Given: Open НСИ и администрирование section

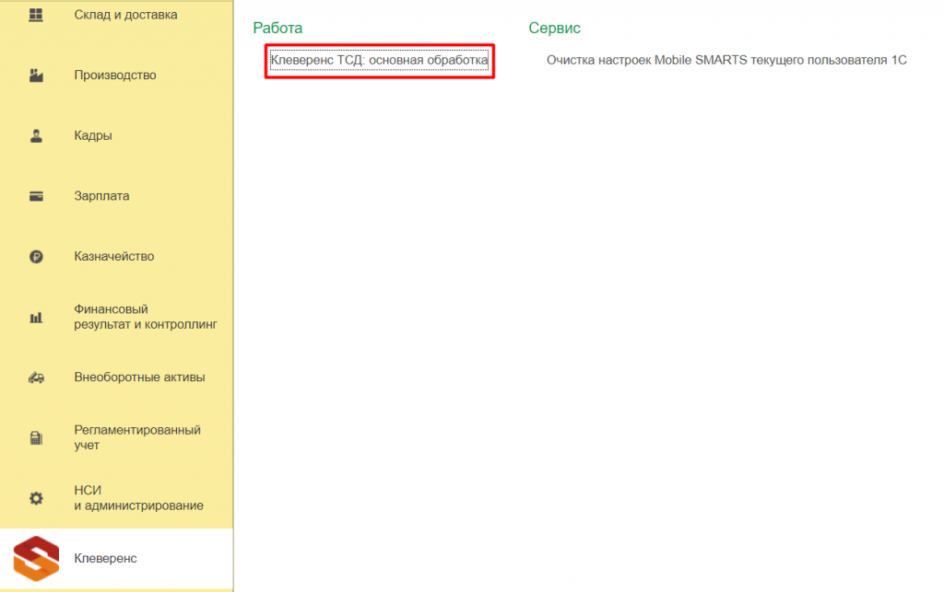Looking at the screenshot, I should click(138, 498).
